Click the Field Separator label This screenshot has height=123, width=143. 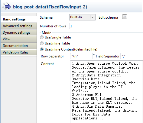[x=108, y=56]
